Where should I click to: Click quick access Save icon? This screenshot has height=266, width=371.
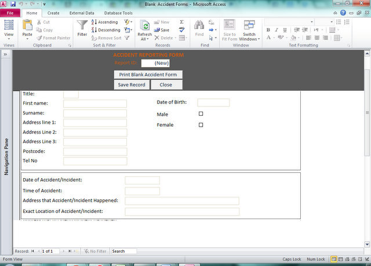[13, 4]
